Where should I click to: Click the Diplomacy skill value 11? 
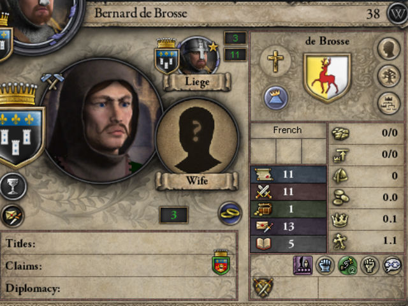288,174
